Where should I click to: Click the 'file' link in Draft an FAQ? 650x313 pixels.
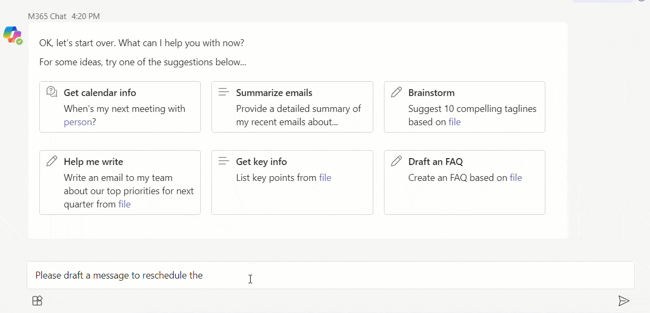click(x=516, y=178)
